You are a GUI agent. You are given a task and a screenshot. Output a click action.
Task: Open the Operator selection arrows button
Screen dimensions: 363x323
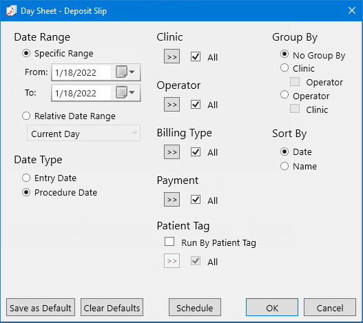172,105
